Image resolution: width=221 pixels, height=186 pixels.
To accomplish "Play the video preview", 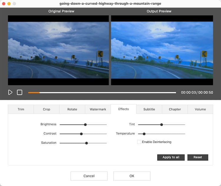I will tap(10, 92).
